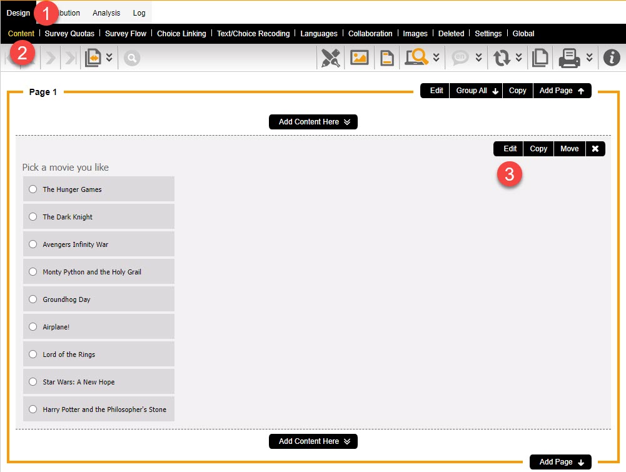Select the radio button for The Dark Knight
Viewport: 626px width, 472px height.
(33, 216)
